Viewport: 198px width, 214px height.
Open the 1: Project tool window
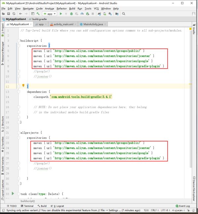tap(3, 30)
